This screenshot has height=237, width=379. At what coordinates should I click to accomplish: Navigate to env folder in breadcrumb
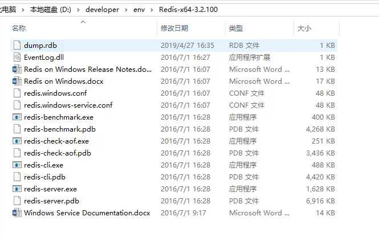pyautogui.click(x=139, y=10)
